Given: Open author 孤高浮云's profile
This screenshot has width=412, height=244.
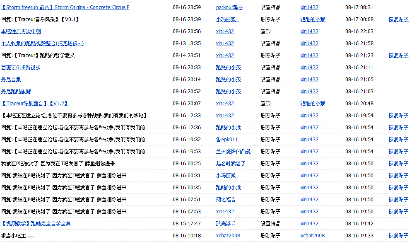Looking at the screenshot, I should 227,224.
